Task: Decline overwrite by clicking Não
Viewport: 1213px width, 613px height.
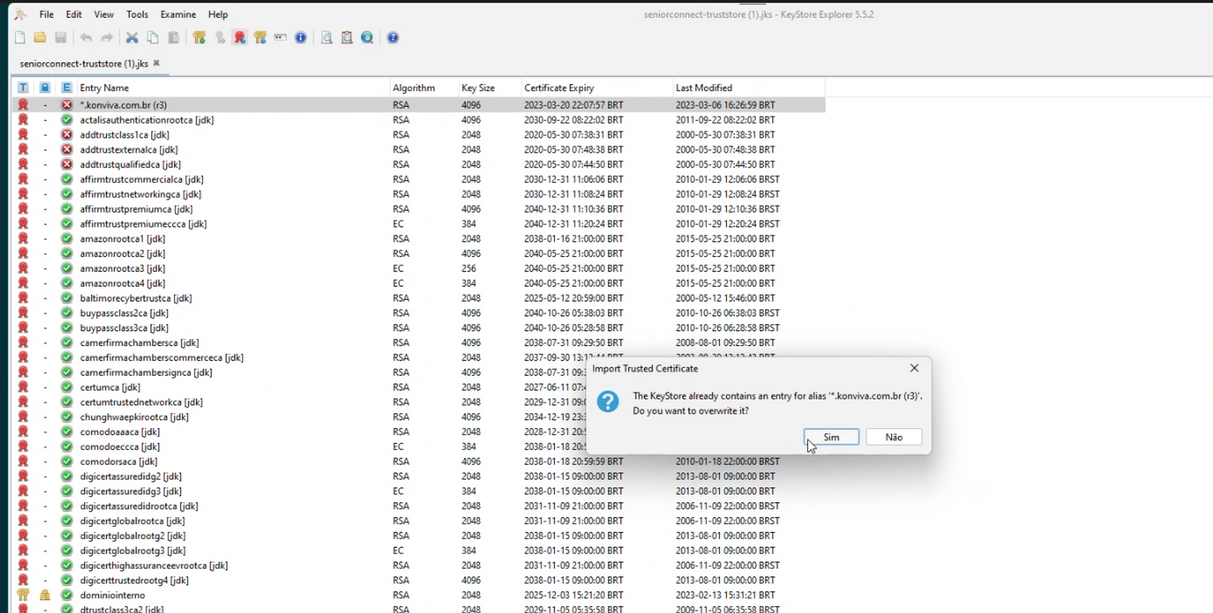Action: pyautogui.click(x=894, y=437)
